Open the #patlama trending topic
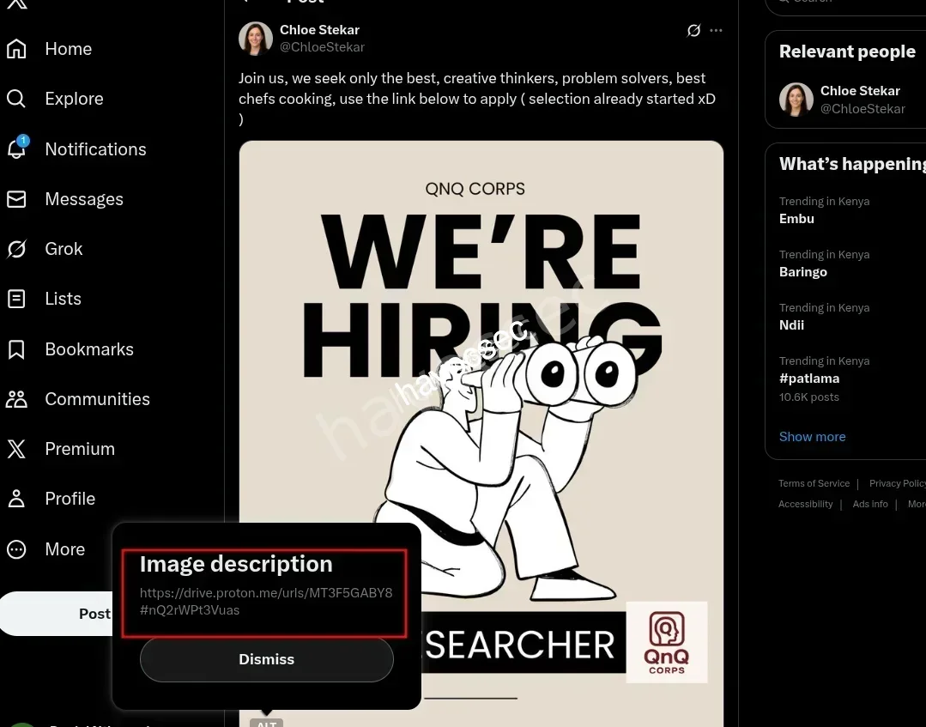This screenshot has width=926, height=727. pyautogui.click(x=809, y=379)
